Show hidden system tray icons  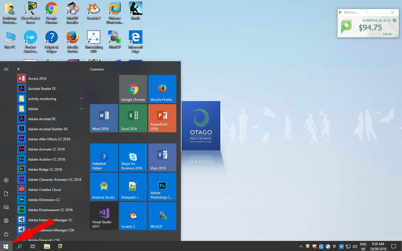pyautogui.click(x=301, y=247)
